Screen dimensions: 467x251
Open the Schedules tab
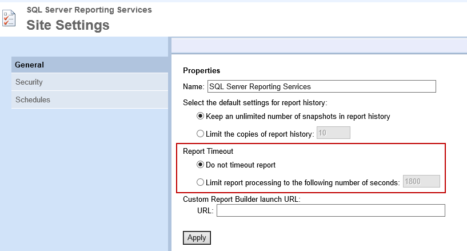coord(90,99)
